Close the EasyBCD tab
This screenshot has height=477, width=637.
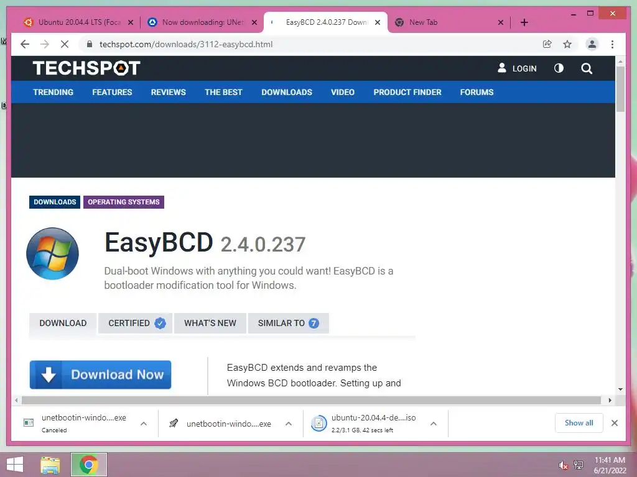pos(378,22)
